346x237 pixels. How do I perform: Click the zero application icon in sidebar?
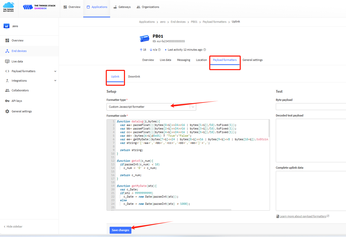click(x=6, y=26)
